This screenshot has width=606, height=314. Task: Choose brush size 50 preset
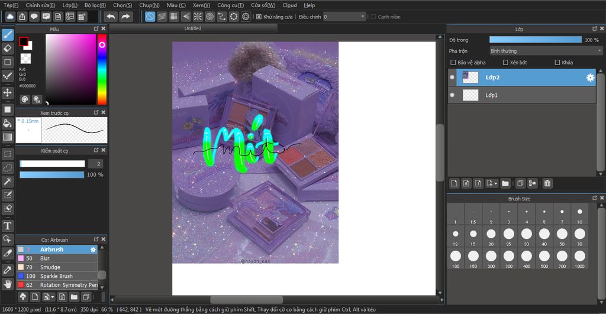[562, 237]
